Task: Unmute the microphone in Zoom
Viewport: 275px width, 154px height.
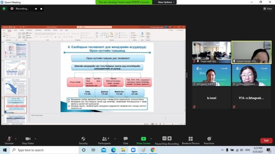Action: [9, 139]
